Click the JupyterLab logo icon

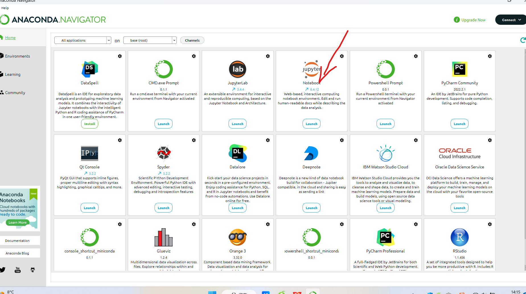point(238,69)
